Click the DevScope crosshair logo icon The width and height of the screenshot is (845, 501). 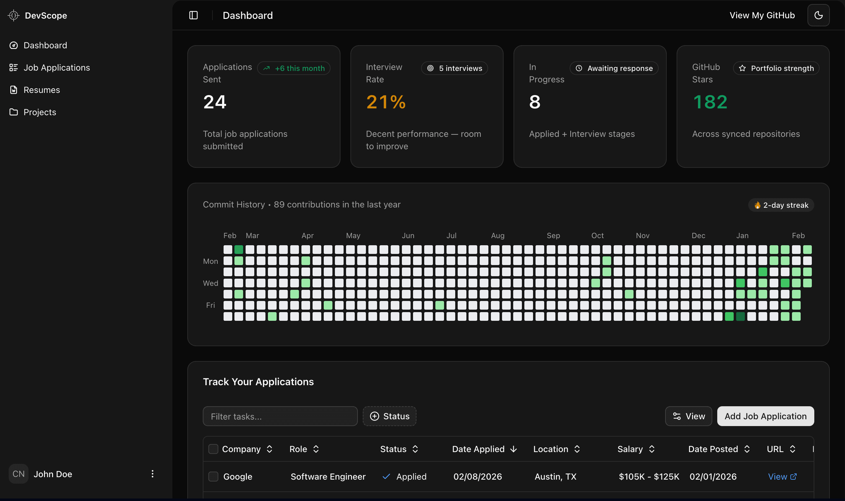14,15
